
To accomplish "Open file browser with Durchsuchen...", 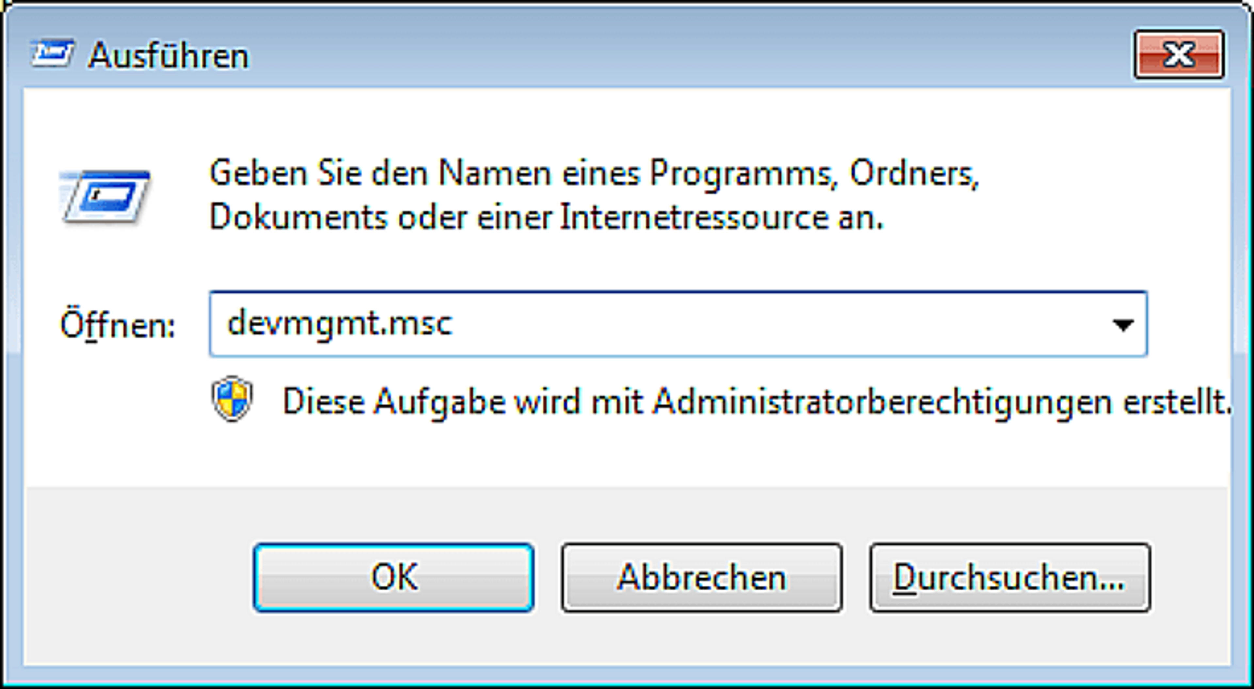I will click(x=1010, y=578).
